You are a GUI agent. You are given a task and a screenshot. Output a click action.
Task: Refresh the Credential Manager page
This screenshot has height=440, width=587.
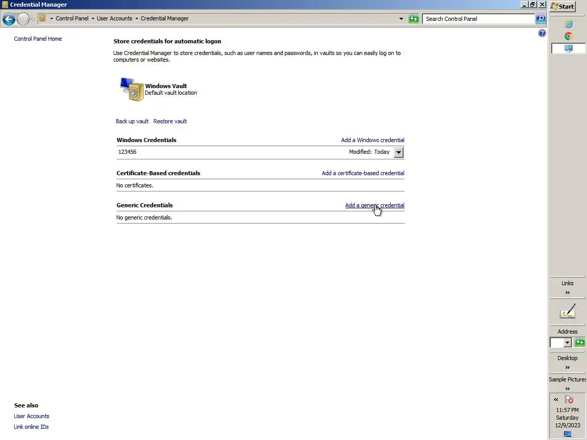(414, 19)
